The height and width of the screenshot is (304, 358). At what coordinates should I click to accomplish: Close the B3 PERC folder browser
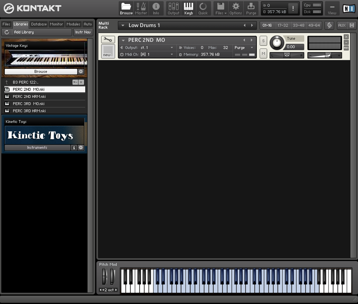point(81,82)
